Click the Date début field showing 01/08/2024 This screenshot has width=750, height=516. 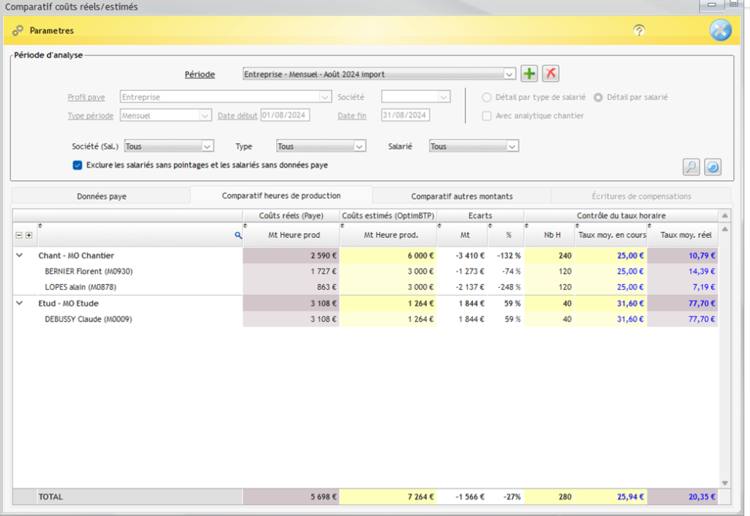tap(286, 115)
